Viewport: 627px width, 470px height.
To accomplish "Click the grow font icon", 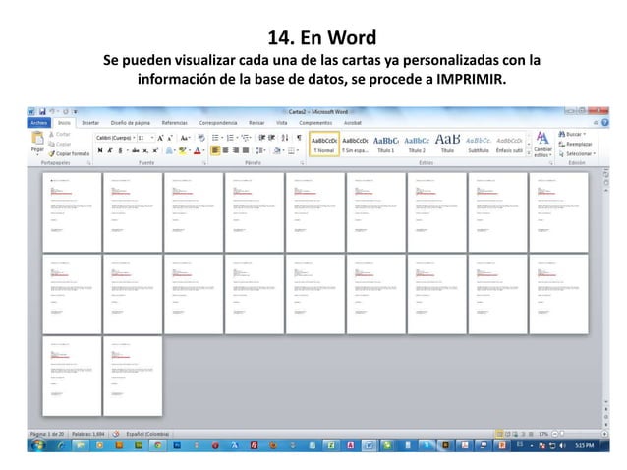I will [160, 138].
